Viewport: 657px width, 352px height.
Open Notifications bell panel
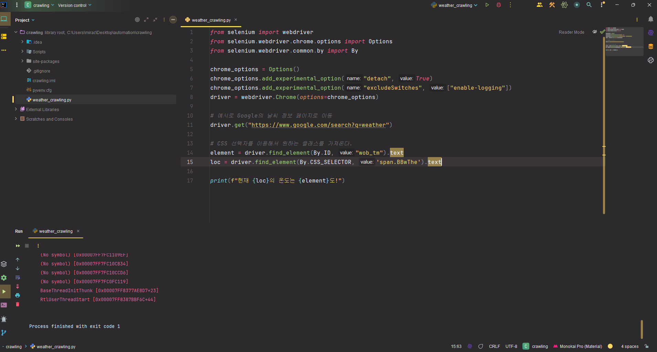click(651, 19)
